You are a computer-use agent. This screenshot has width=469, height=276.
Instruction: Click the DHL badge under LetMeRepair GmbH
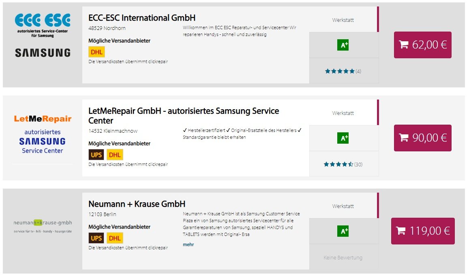tap(115, 155)
